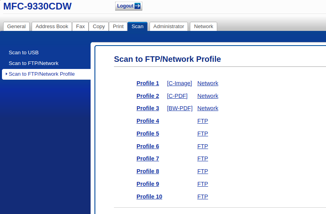Click the Logout button
Viewport: 326px width, 214px height.
pyautogui.click(x=129, y=6)
